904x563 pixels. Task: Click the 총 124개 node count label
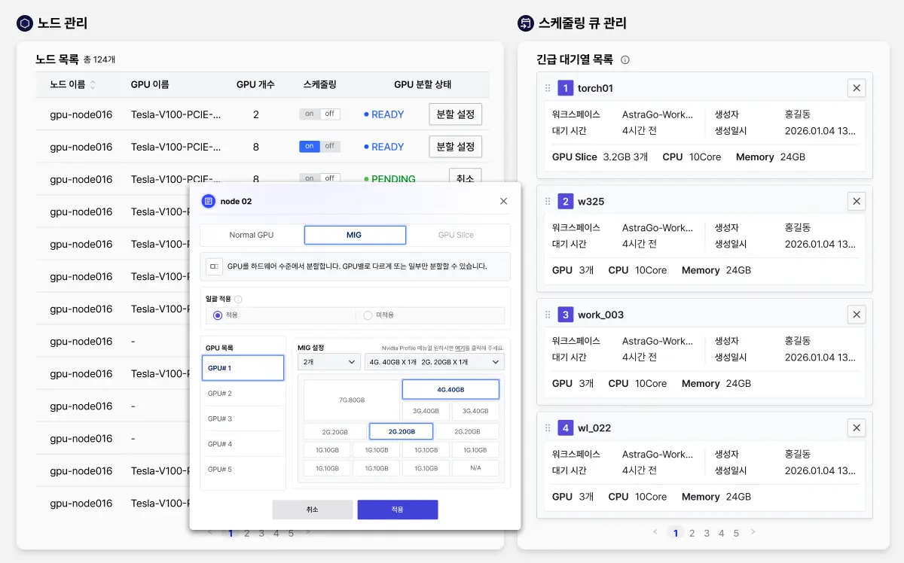(x=99, y=59)
